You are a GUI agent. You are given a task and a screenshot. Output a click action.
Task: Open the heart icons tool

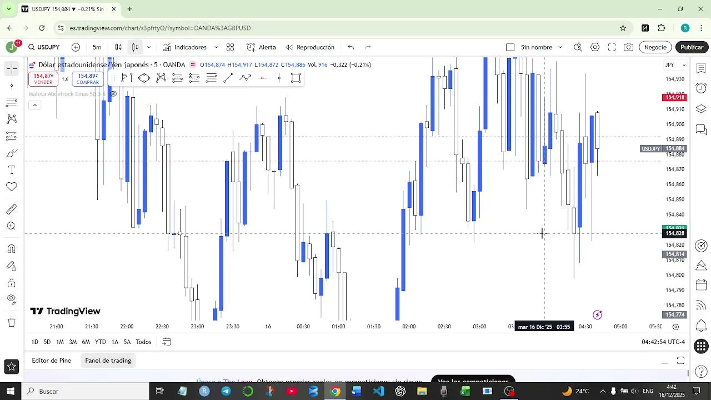[x=11, y=187]
